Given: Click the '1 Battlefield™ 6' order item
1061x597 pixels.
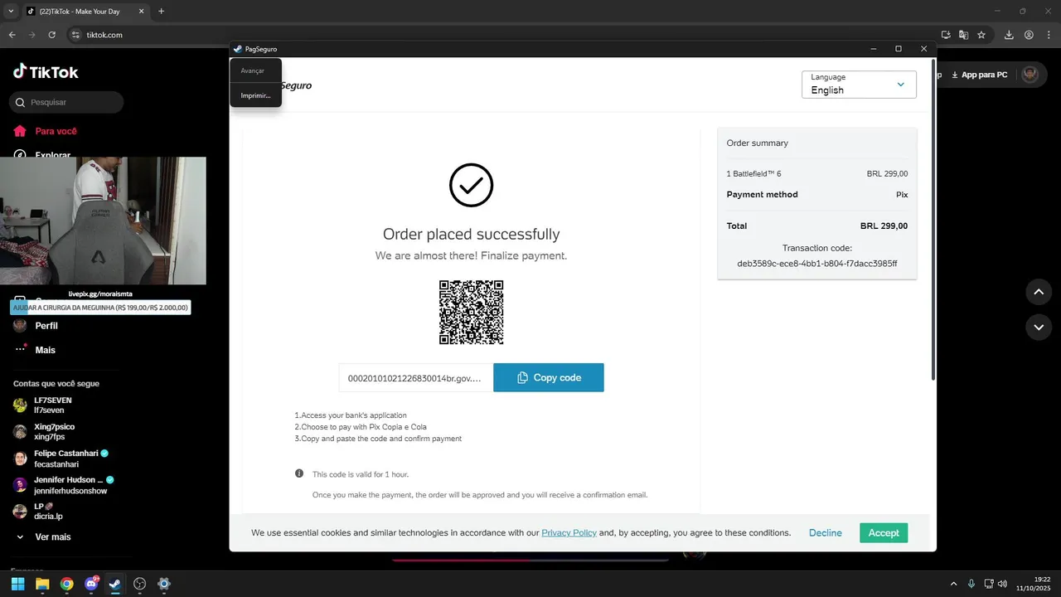Looking at the screenshot, I should (753, 174).
